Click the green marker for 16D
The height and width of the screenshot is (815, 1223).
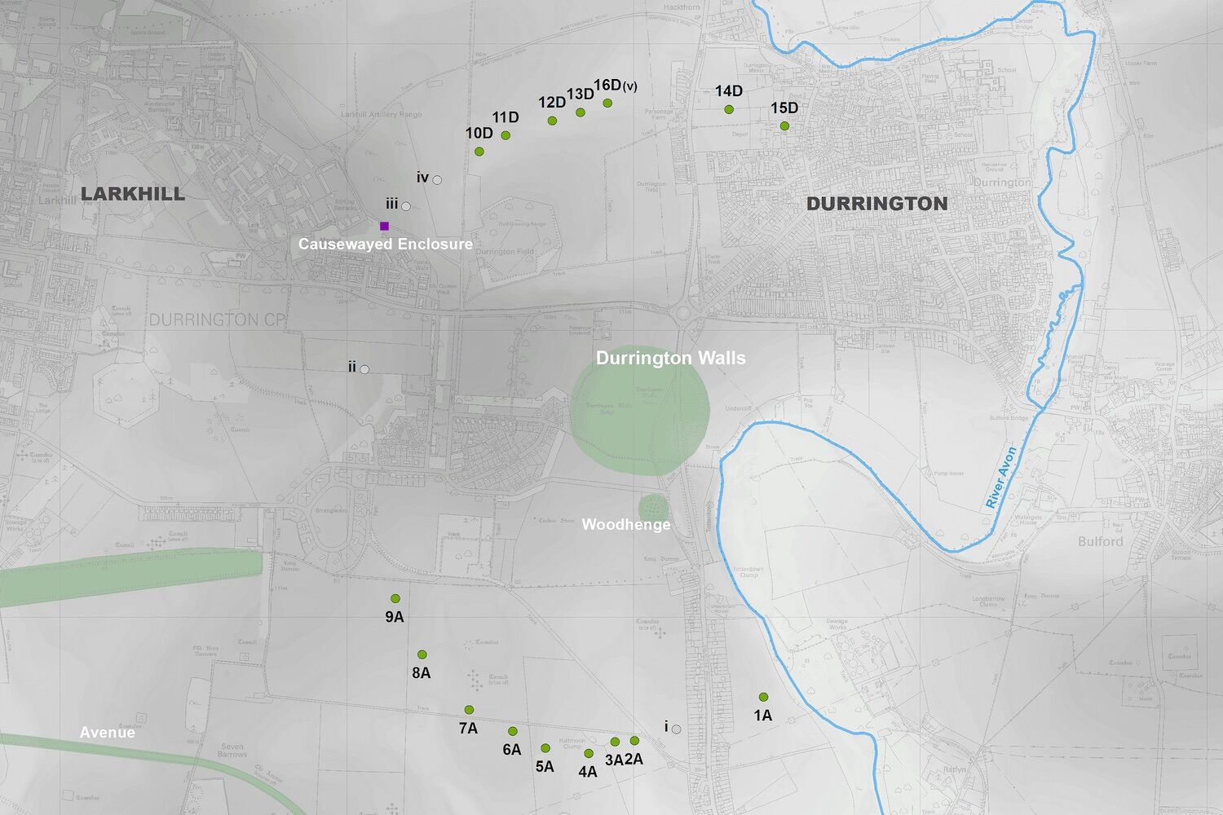click(x=607, y=103)
